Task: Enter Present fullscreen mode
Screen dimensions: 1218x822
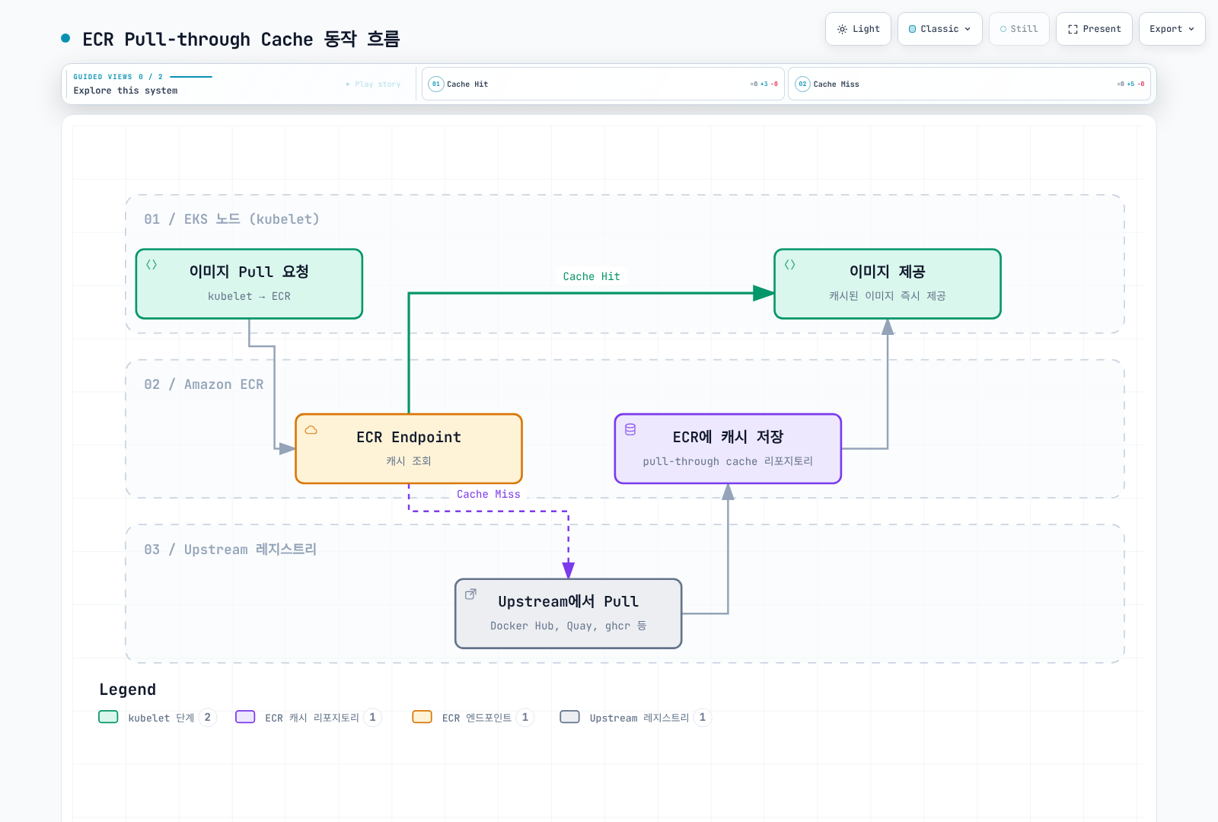Action: (x=1094, y=29)
